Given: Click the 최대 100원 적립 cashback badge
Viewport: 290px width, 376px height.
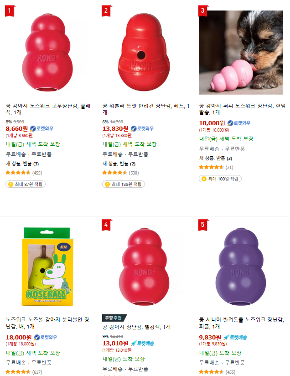Looking at the screenshot, I should coord(220,179).
